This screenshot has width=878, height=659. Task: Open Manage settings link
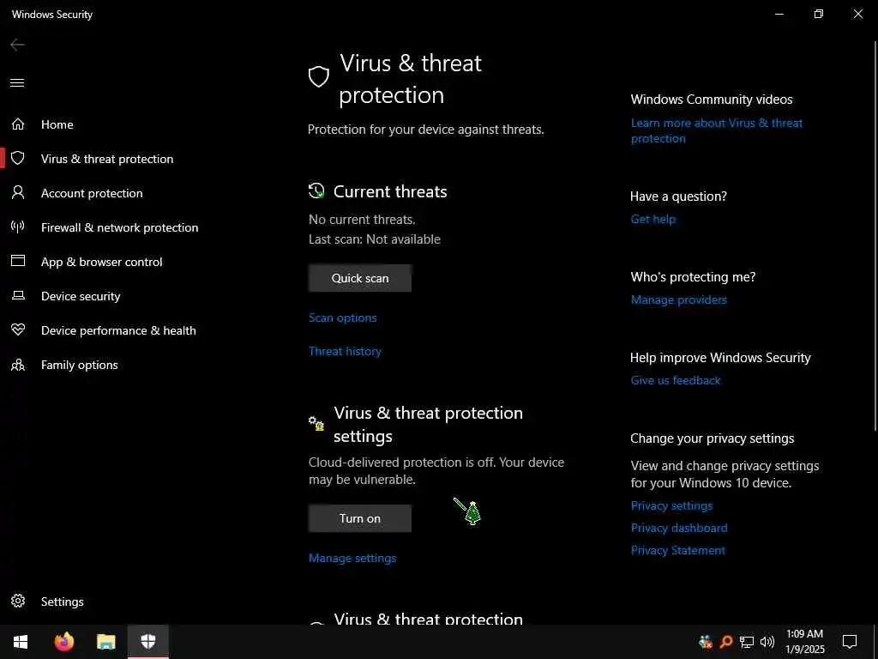[x=352, y=558]
